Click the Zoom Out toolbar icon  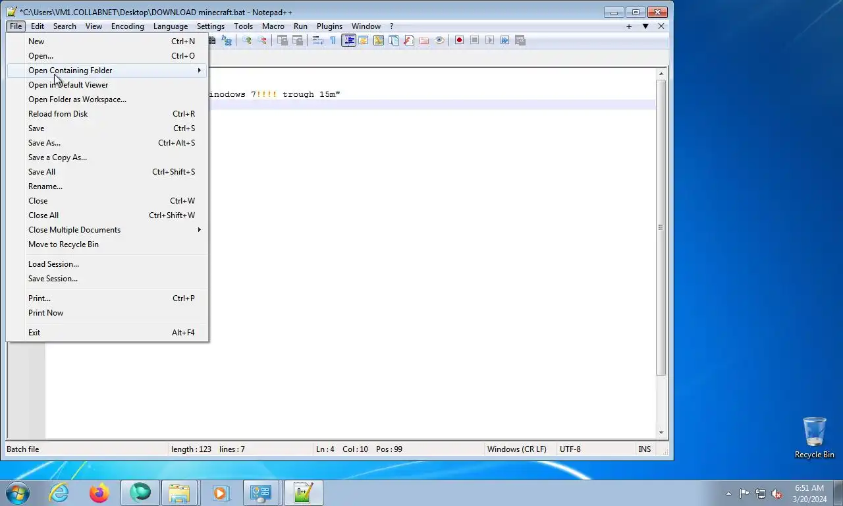coord(262,40)
